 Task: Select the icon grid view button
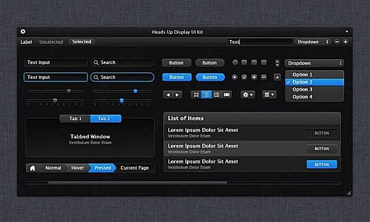(196, 95)
